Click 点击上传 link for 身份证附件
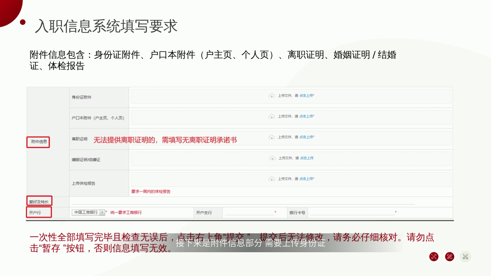 click(306, 96)
